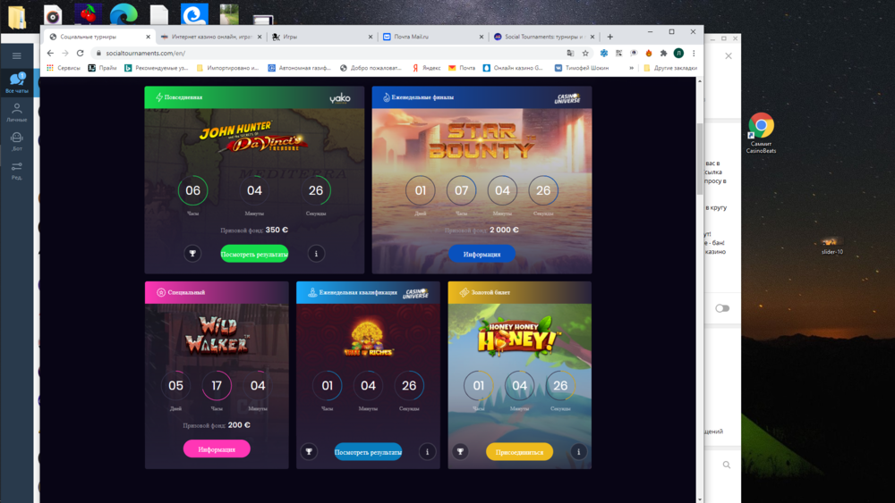Switch to 'Social Tournaments: турниры' tab

(x=544, y=37)
